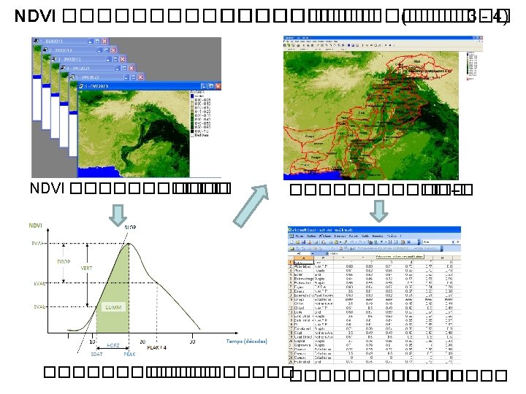Click the Chart wizard icon in Excel toolbar
The image size is (526, 394).
coord(403,242)
